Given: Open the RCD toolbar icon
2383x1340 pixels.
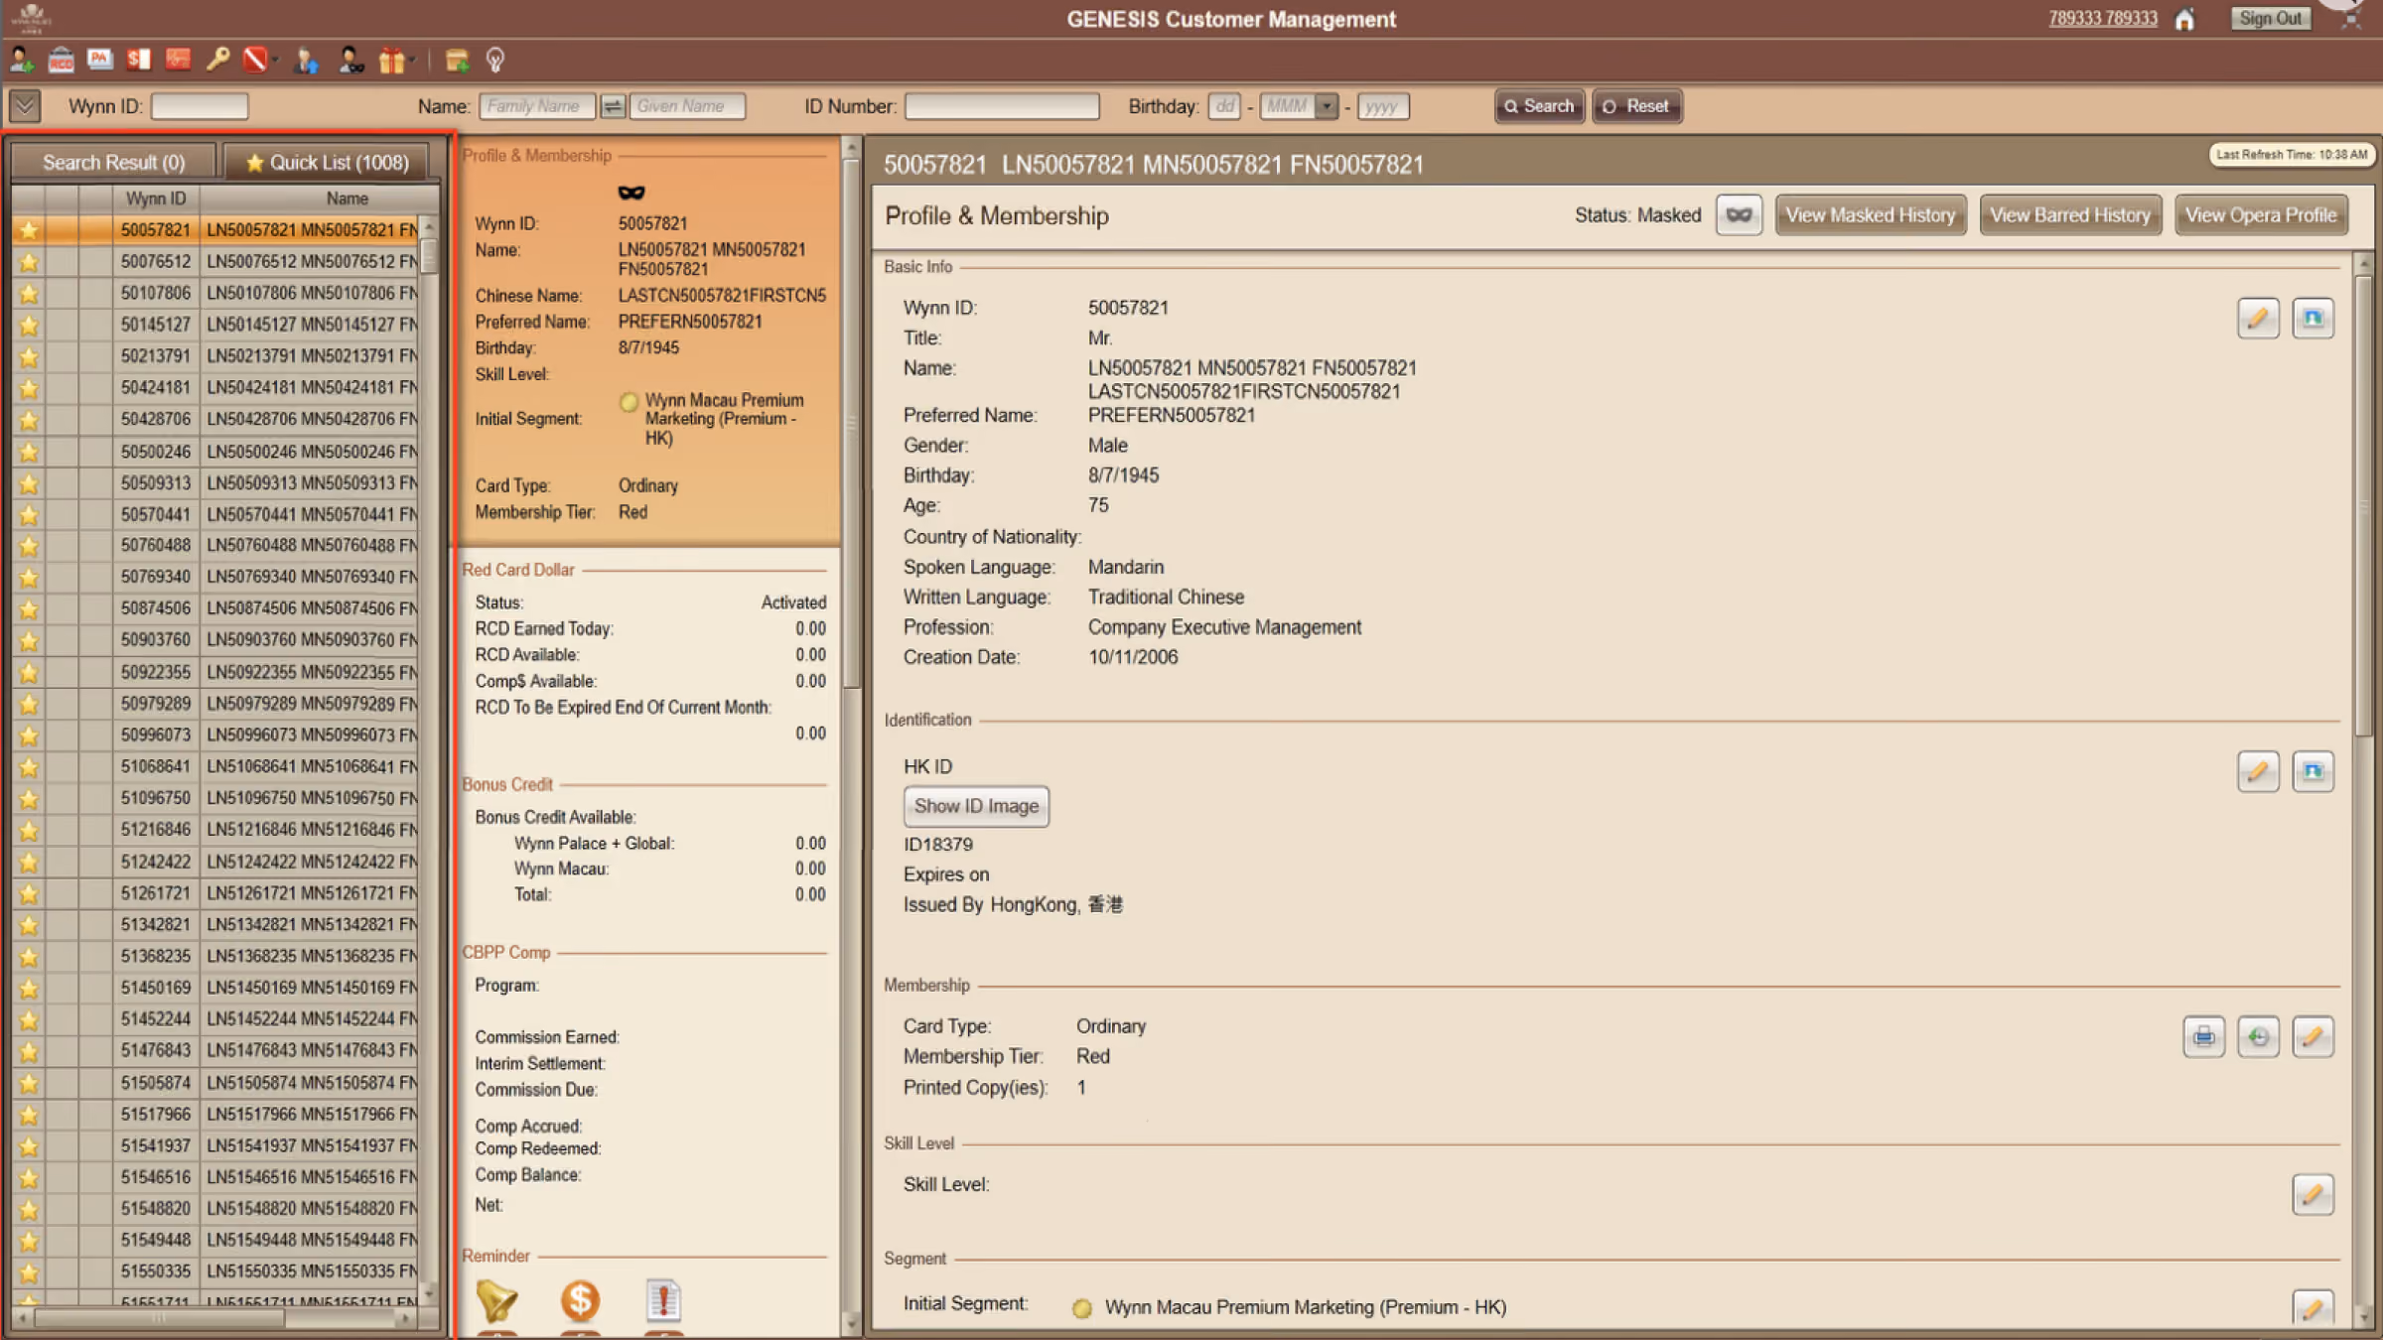Looking at the screenshot, I should 61,61.
